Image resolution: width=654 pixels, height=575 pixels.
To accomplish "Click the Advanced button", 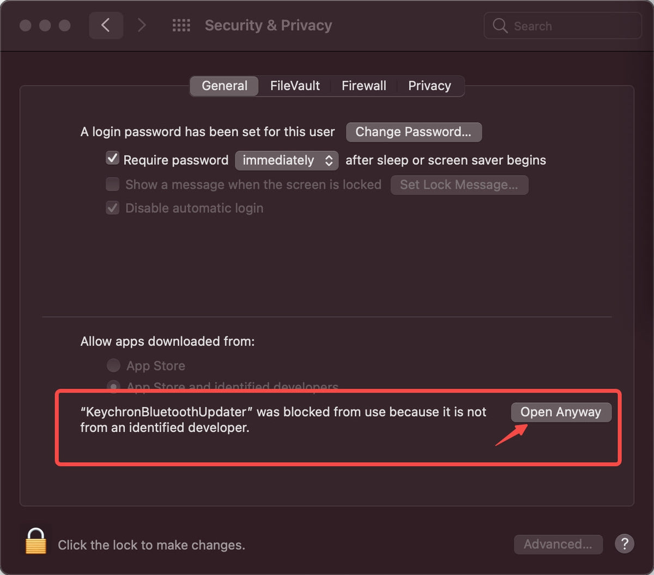I will [x=558, y=544].
